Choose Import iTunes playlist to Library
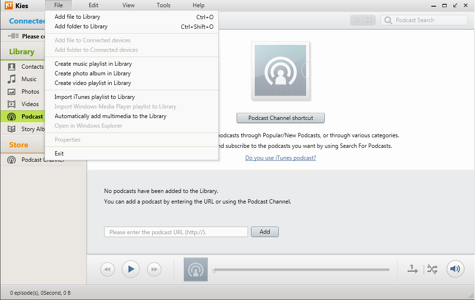Image resolution: width=475 pixels, height=300 pixels. [x=132, y=97]
